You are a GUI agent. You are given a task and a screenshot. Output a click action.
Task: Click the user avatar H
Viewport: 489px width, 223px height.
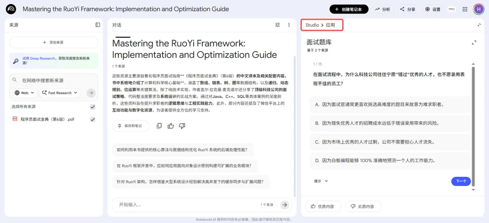pos(478,9)
